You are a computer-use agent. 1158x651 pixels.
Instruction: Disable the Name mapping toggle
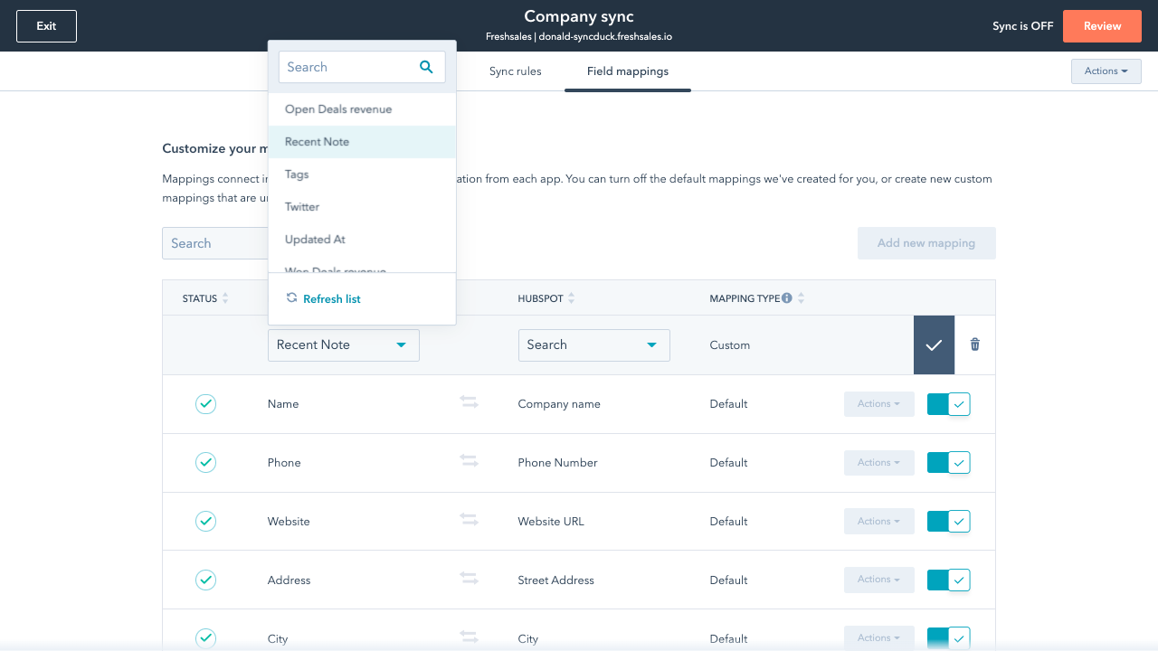click(948, 404)
